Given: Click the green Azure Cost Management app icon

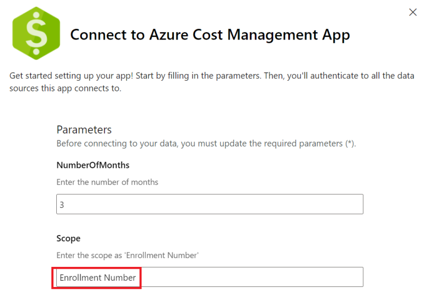Looking at the screenshot, I should pyautogui.click(x=36, y=33).
